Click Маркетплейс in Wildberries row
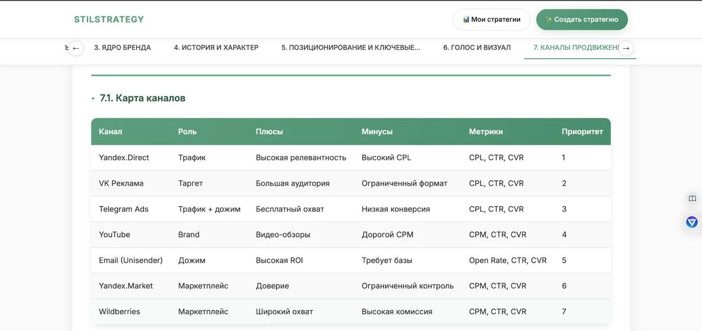Viewport: 702px width, 331px height. (x=203, y=312)
